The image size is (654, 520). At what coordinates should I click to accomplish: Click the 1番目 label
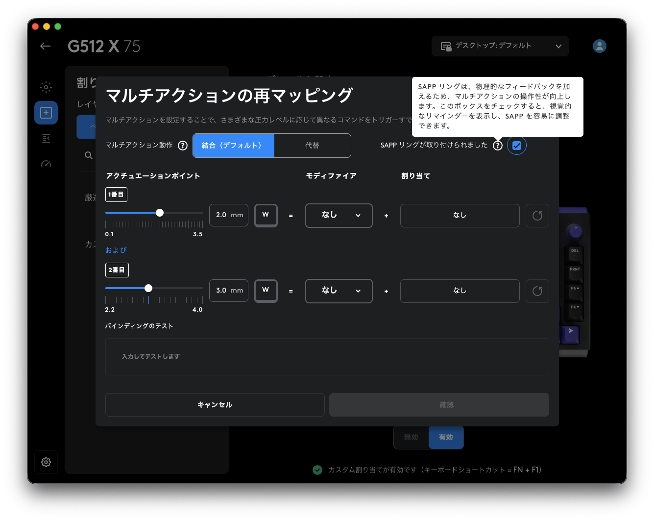117,195
